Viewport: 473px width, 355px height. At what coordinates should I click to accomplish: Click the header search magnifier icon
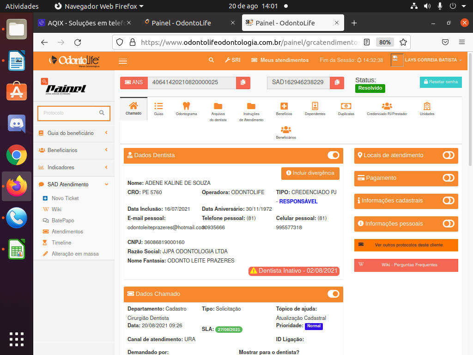point(212,60)
